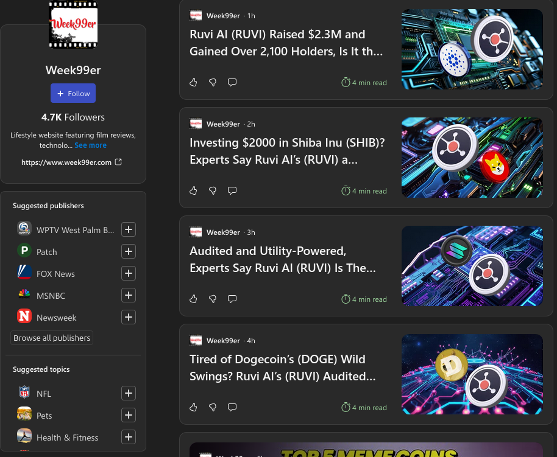The width and height of the screenshot is (557, 457).
Task: Follow Health & Fitness topic with plus button
Action: [129, 437]
